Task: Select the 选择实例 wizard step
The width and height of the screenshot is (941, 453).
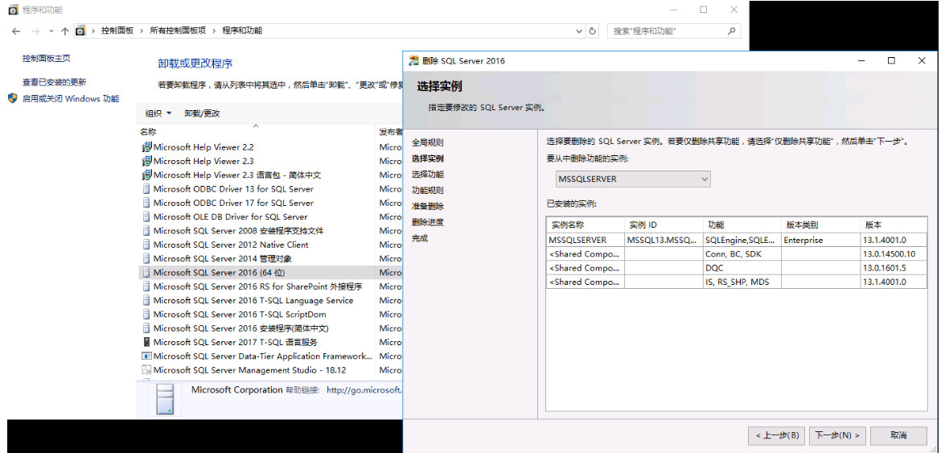Action: tap(428, 159)
